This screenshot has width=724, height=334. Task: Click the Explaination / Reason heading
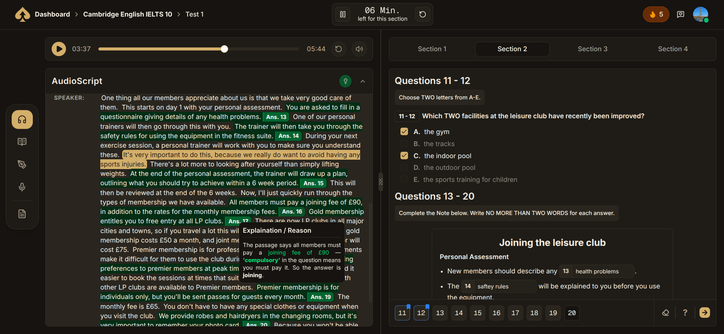point(277,230)
